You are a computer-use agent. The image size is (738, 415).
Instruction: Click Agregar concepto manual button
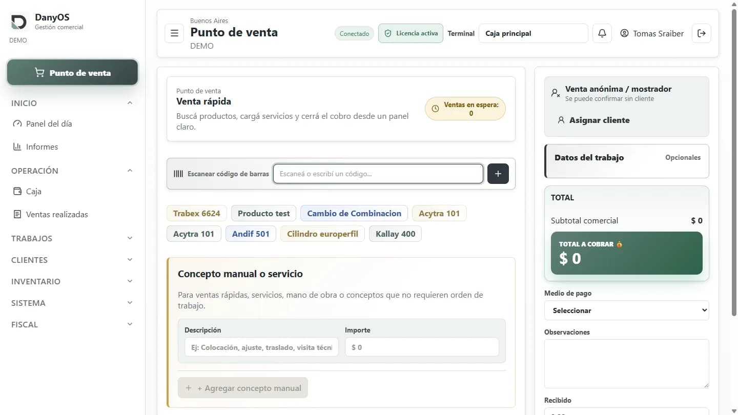pos(243,388)
